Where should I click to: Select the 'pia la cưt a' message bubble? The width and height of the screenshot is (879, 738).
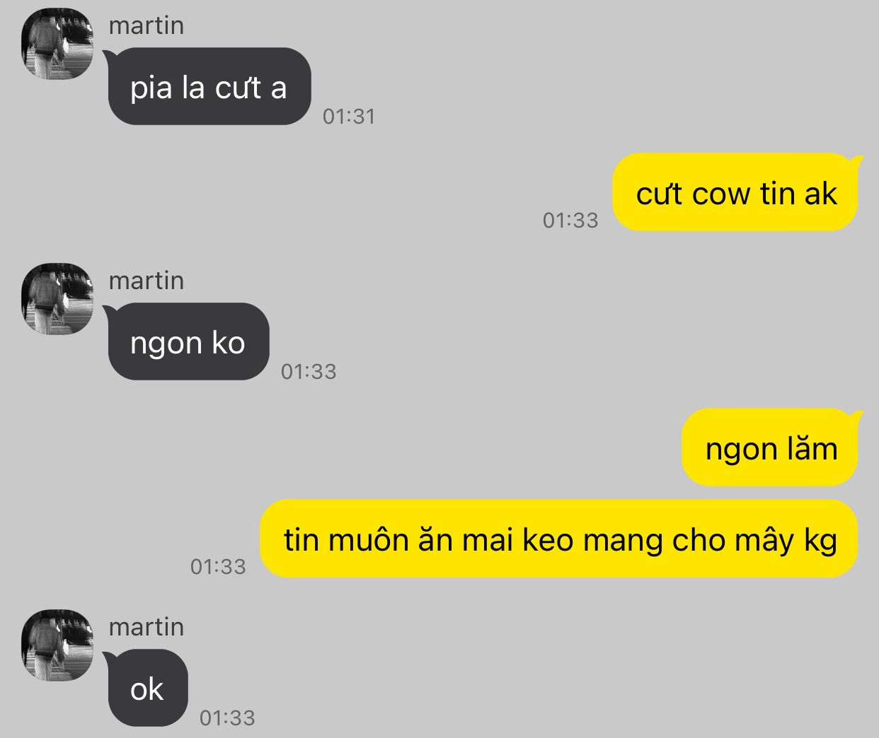click(x=209, y=86)
